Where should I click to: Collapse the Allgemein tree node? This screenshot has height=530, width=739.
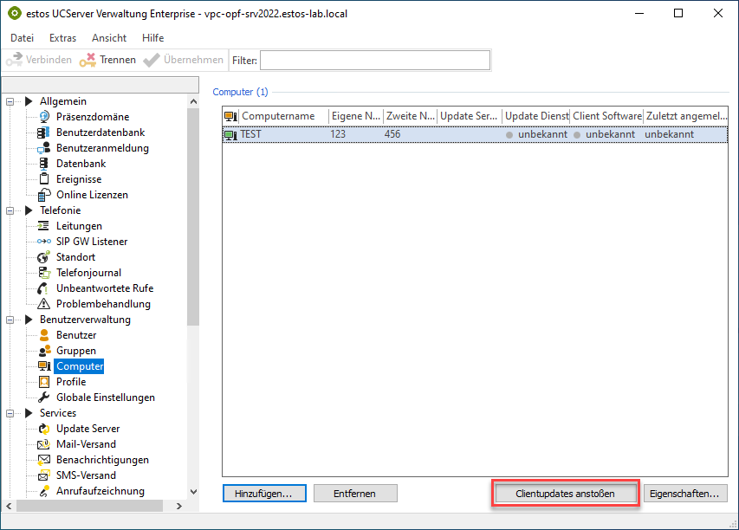click(11, 101)
